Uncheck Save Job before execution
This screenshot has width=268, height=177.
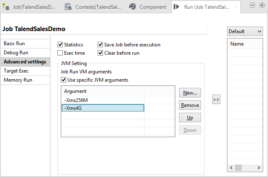tap(100, 45)
